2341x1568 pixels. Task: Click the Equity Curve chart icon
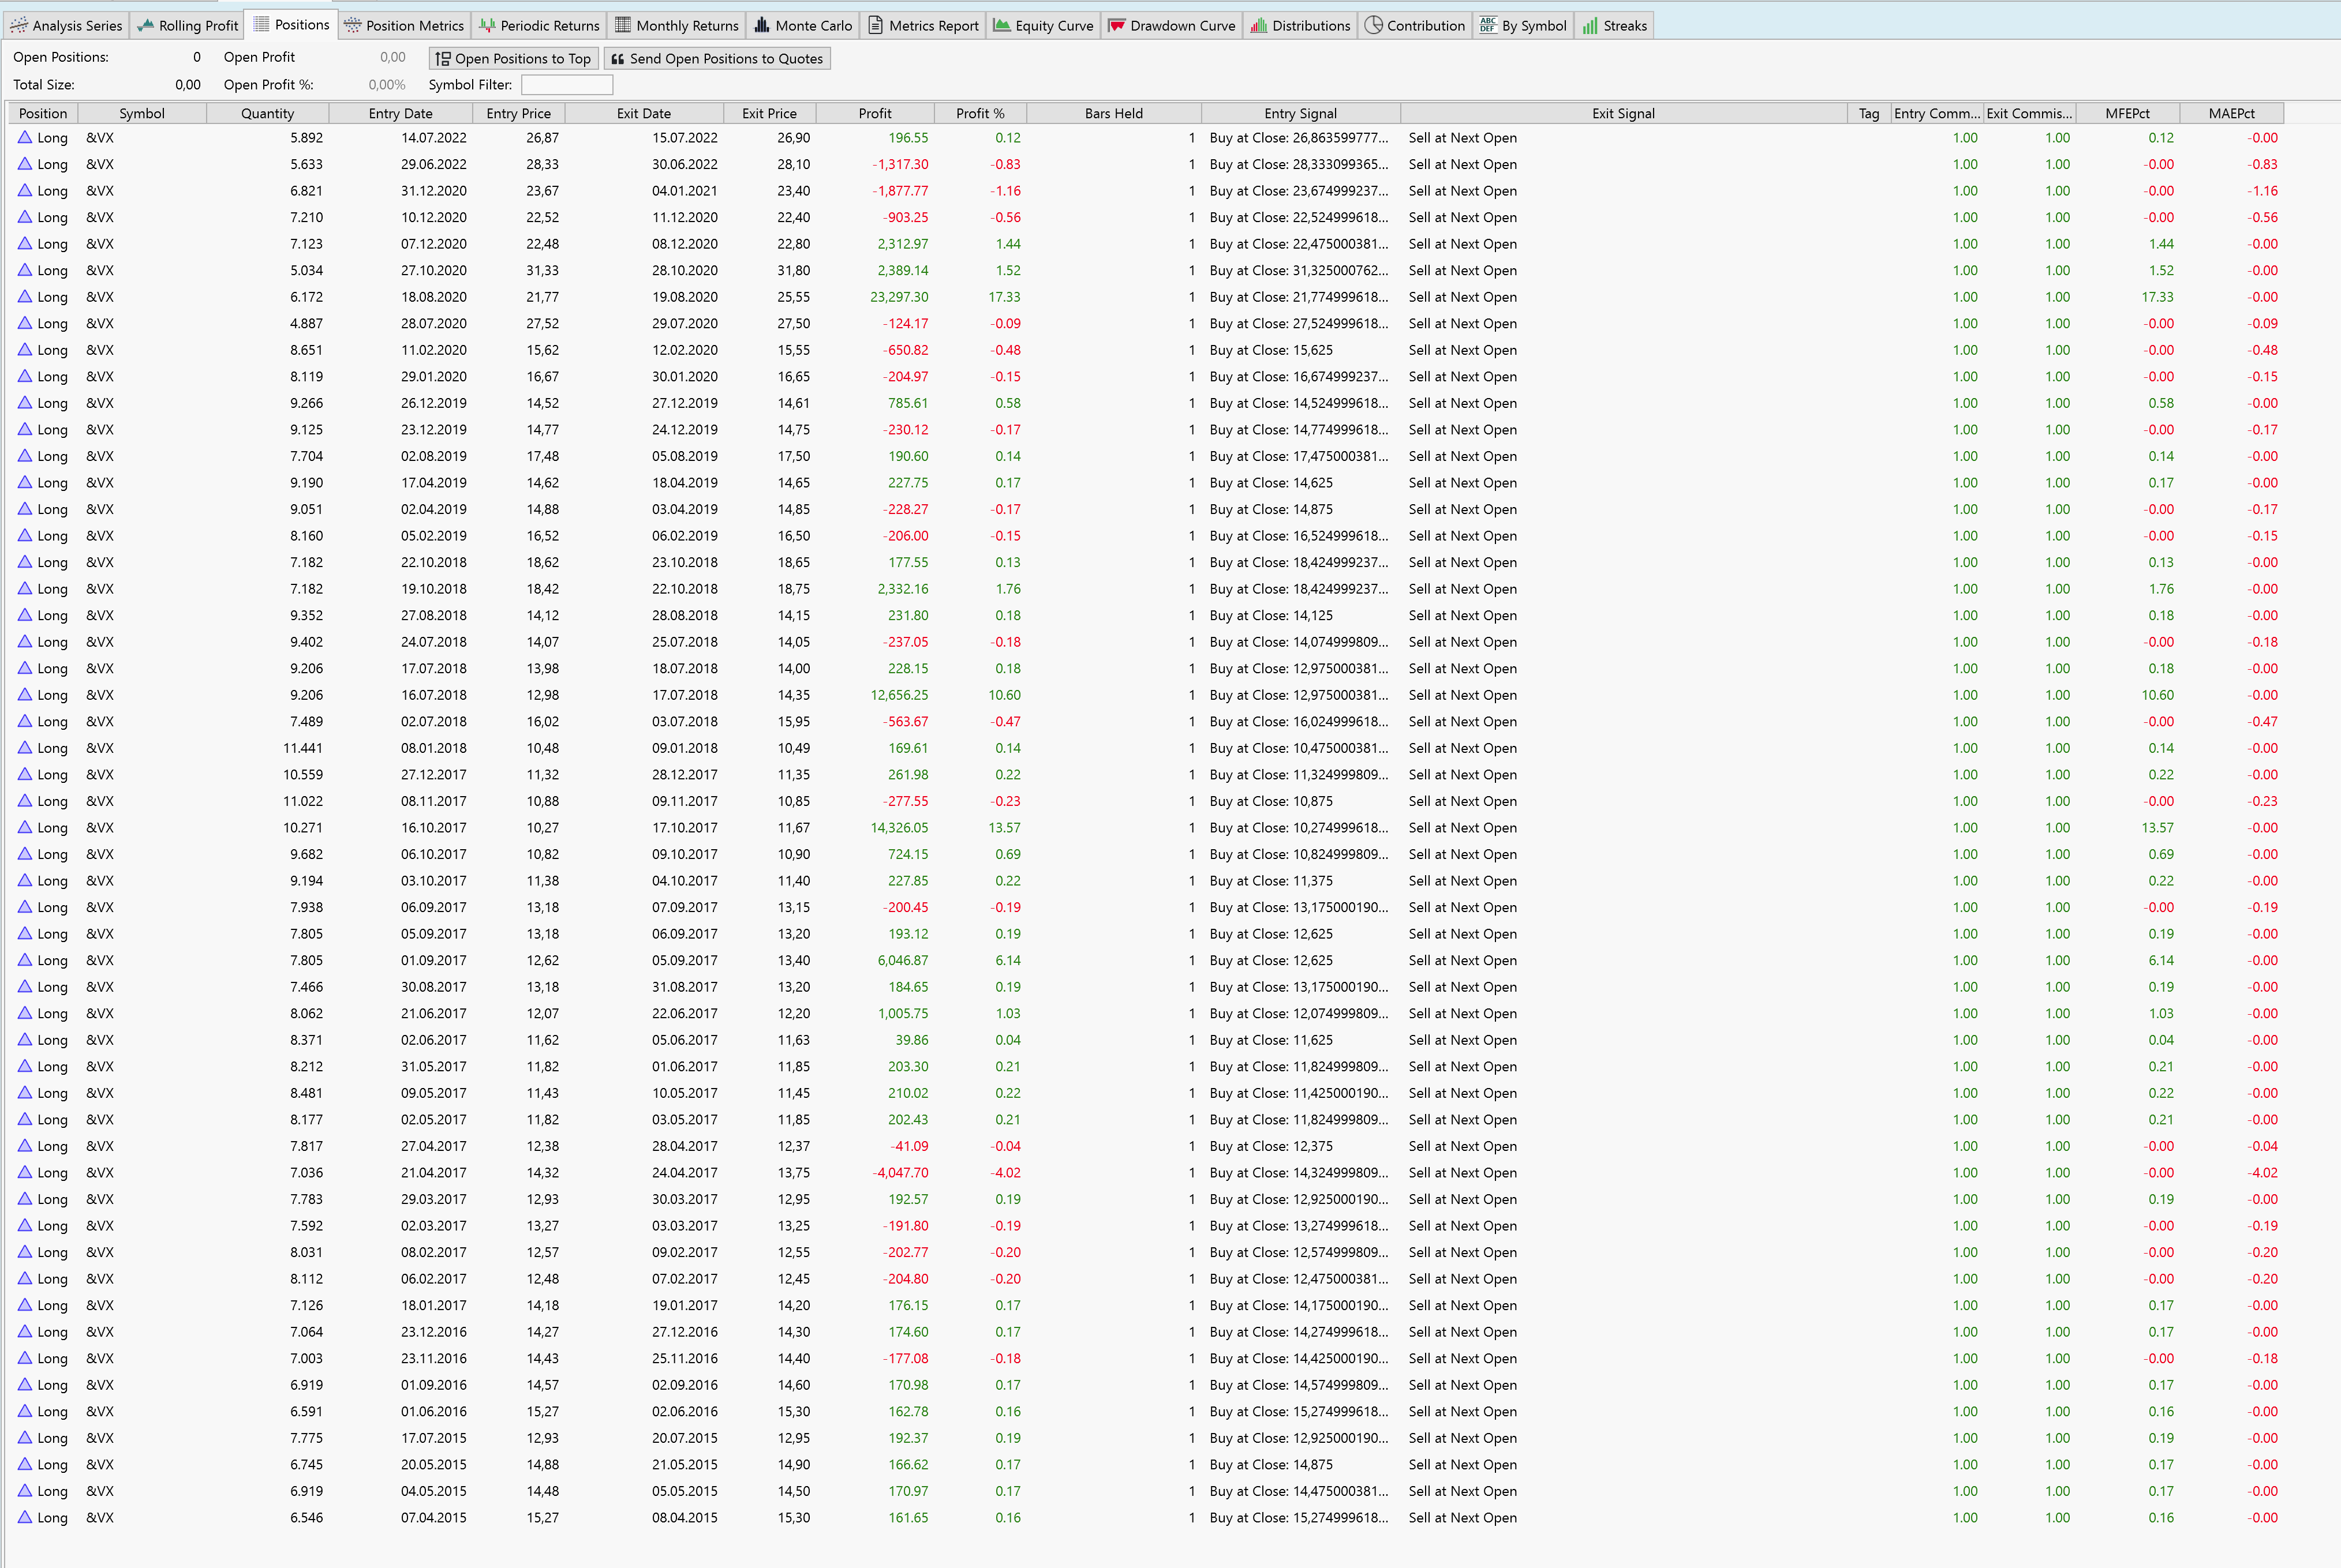[x=1001, y=25]
